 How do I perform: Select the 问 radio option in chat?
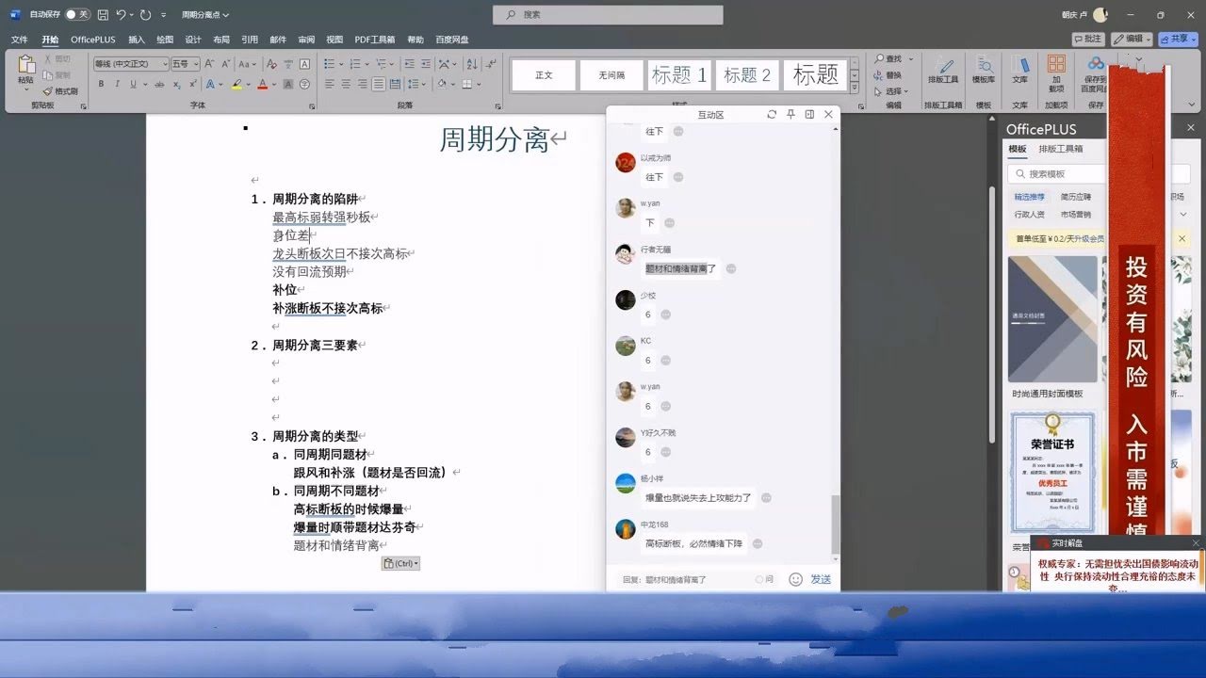tap(759, 579)
